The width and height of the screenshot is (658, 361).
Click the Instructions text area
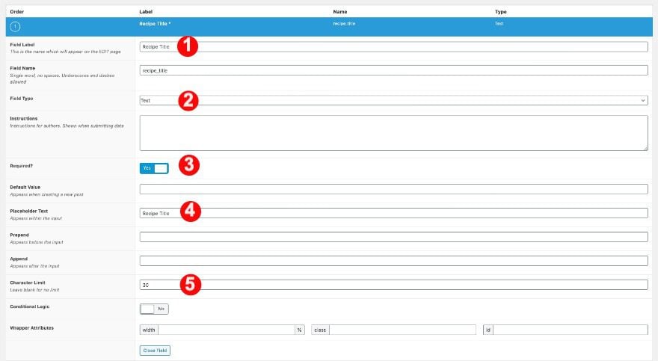[x=393, y=133]
